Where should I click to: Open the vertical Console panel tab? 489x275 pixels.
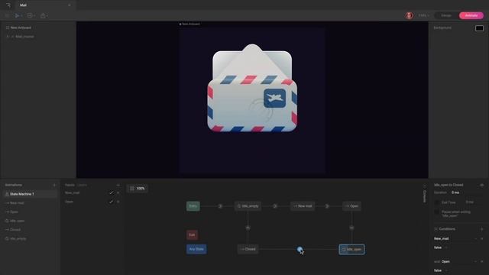(x=425, y=195)
